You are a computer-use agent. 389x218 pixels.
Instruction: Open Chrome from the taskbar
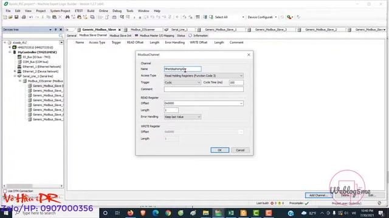[x=168, y=213]
